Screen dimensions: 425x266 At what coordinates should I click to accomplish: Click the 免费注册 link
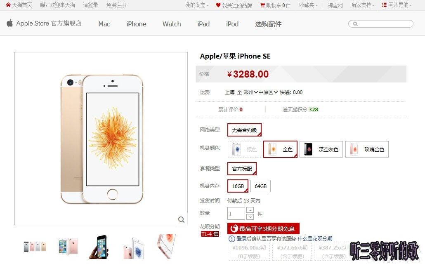tap(116, 5)
